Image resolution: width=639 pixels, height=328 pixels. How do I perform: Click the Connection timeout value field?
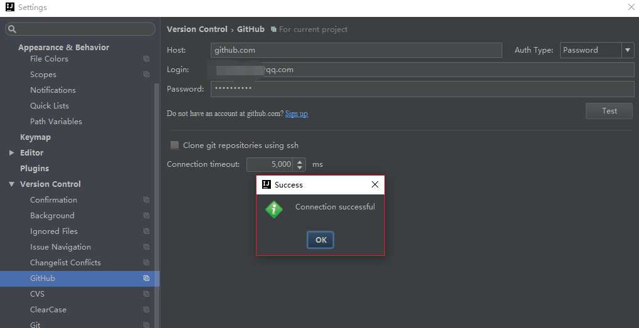[271, 164]
